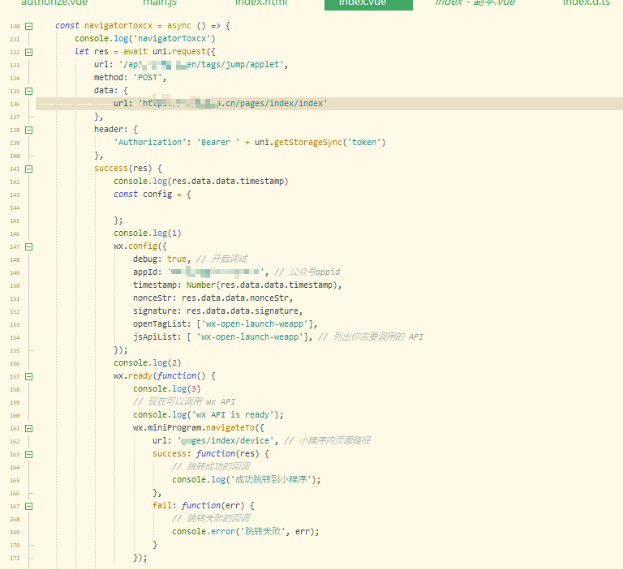
Task: Click 'uni.request' on line 132
Action: click(179, 52)
